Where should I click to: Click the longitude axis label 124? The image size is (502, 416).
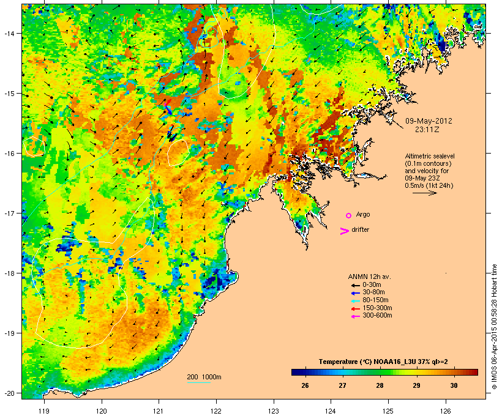pyautogui.click(x=331, y=411)
